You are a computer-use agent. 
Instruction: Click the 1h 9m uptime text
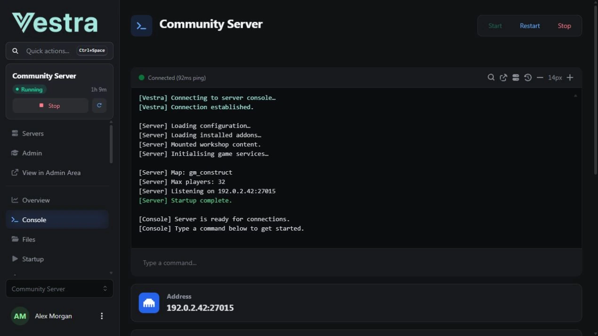point(98,89)
